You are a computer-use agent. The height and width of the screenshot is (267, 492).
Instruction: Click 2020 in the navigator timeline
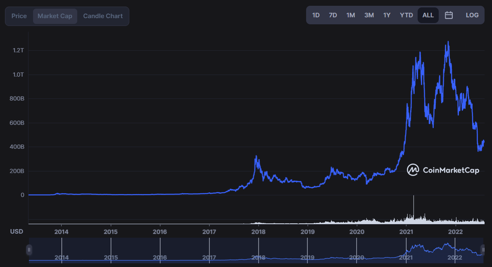pos(357,258)
